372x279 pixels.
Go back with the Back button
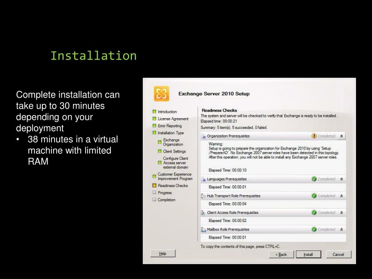pos(281,254)
